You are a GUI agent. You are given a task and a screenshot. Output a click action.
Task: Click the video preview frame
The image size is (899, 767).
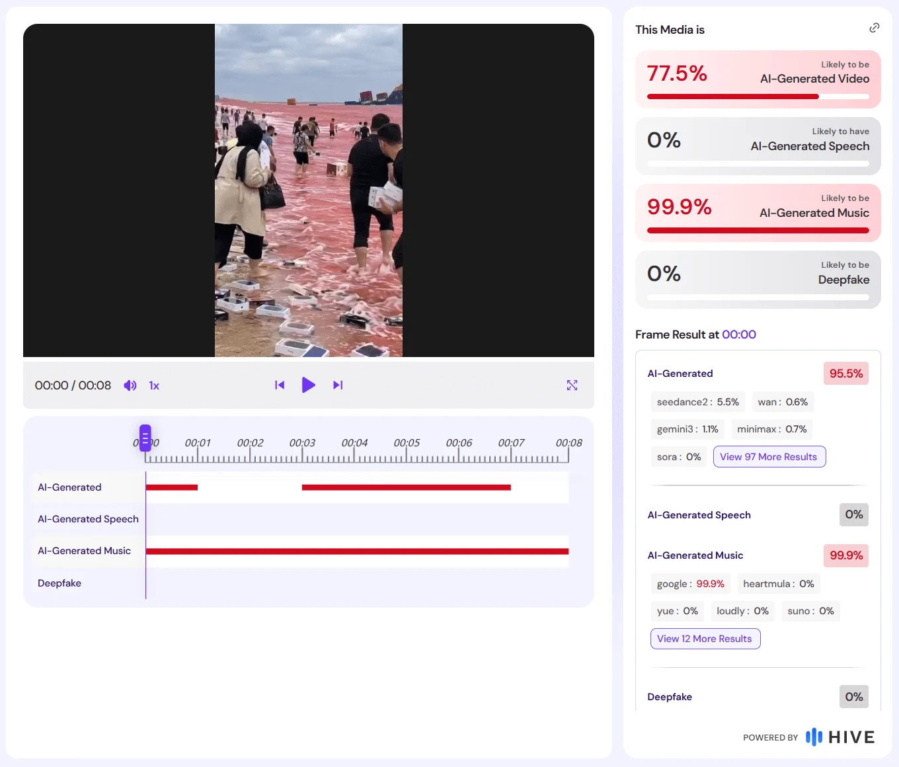309,190
